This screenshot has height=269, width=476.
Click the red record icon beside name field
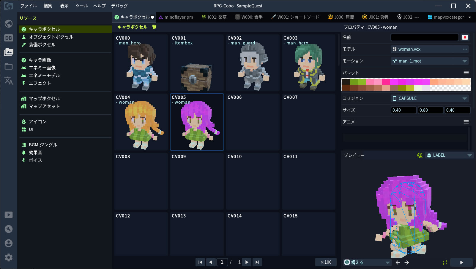click(465, 37)
